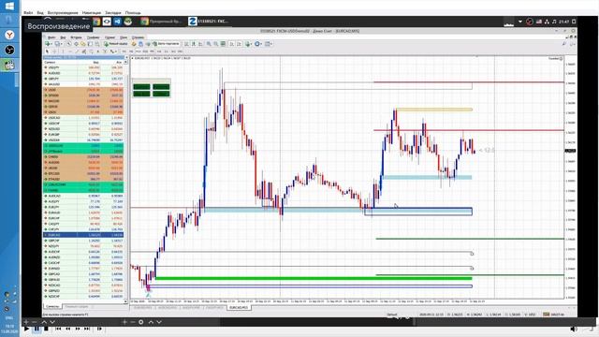The image size is (599, 337).
Task: Stop the video playback
Action: pos(46,329)
